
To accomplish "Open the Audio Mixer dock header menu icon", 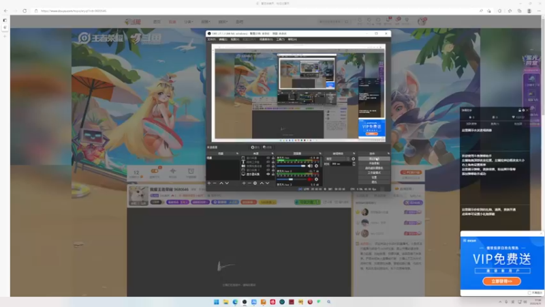I will click(x=320, y=153).
